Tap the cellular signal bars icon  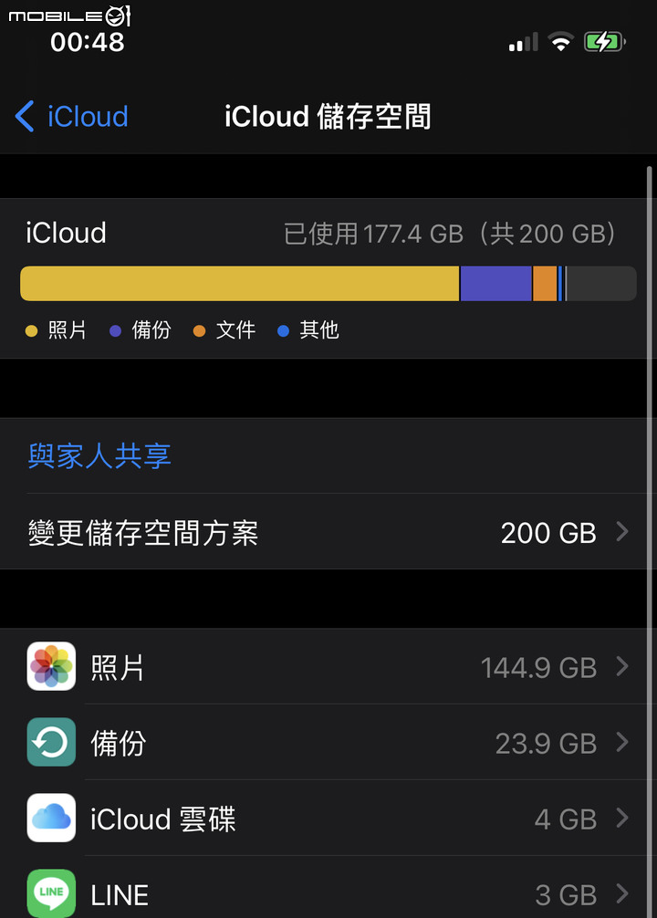click(x=523, y=42)
